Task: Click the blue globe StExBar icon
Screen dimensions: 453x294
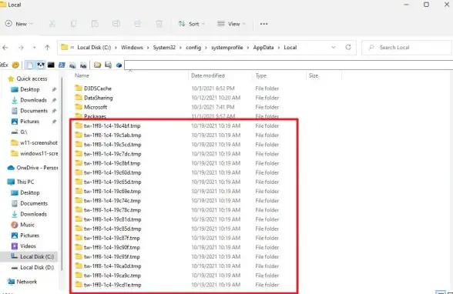Action: coord(119,65)
